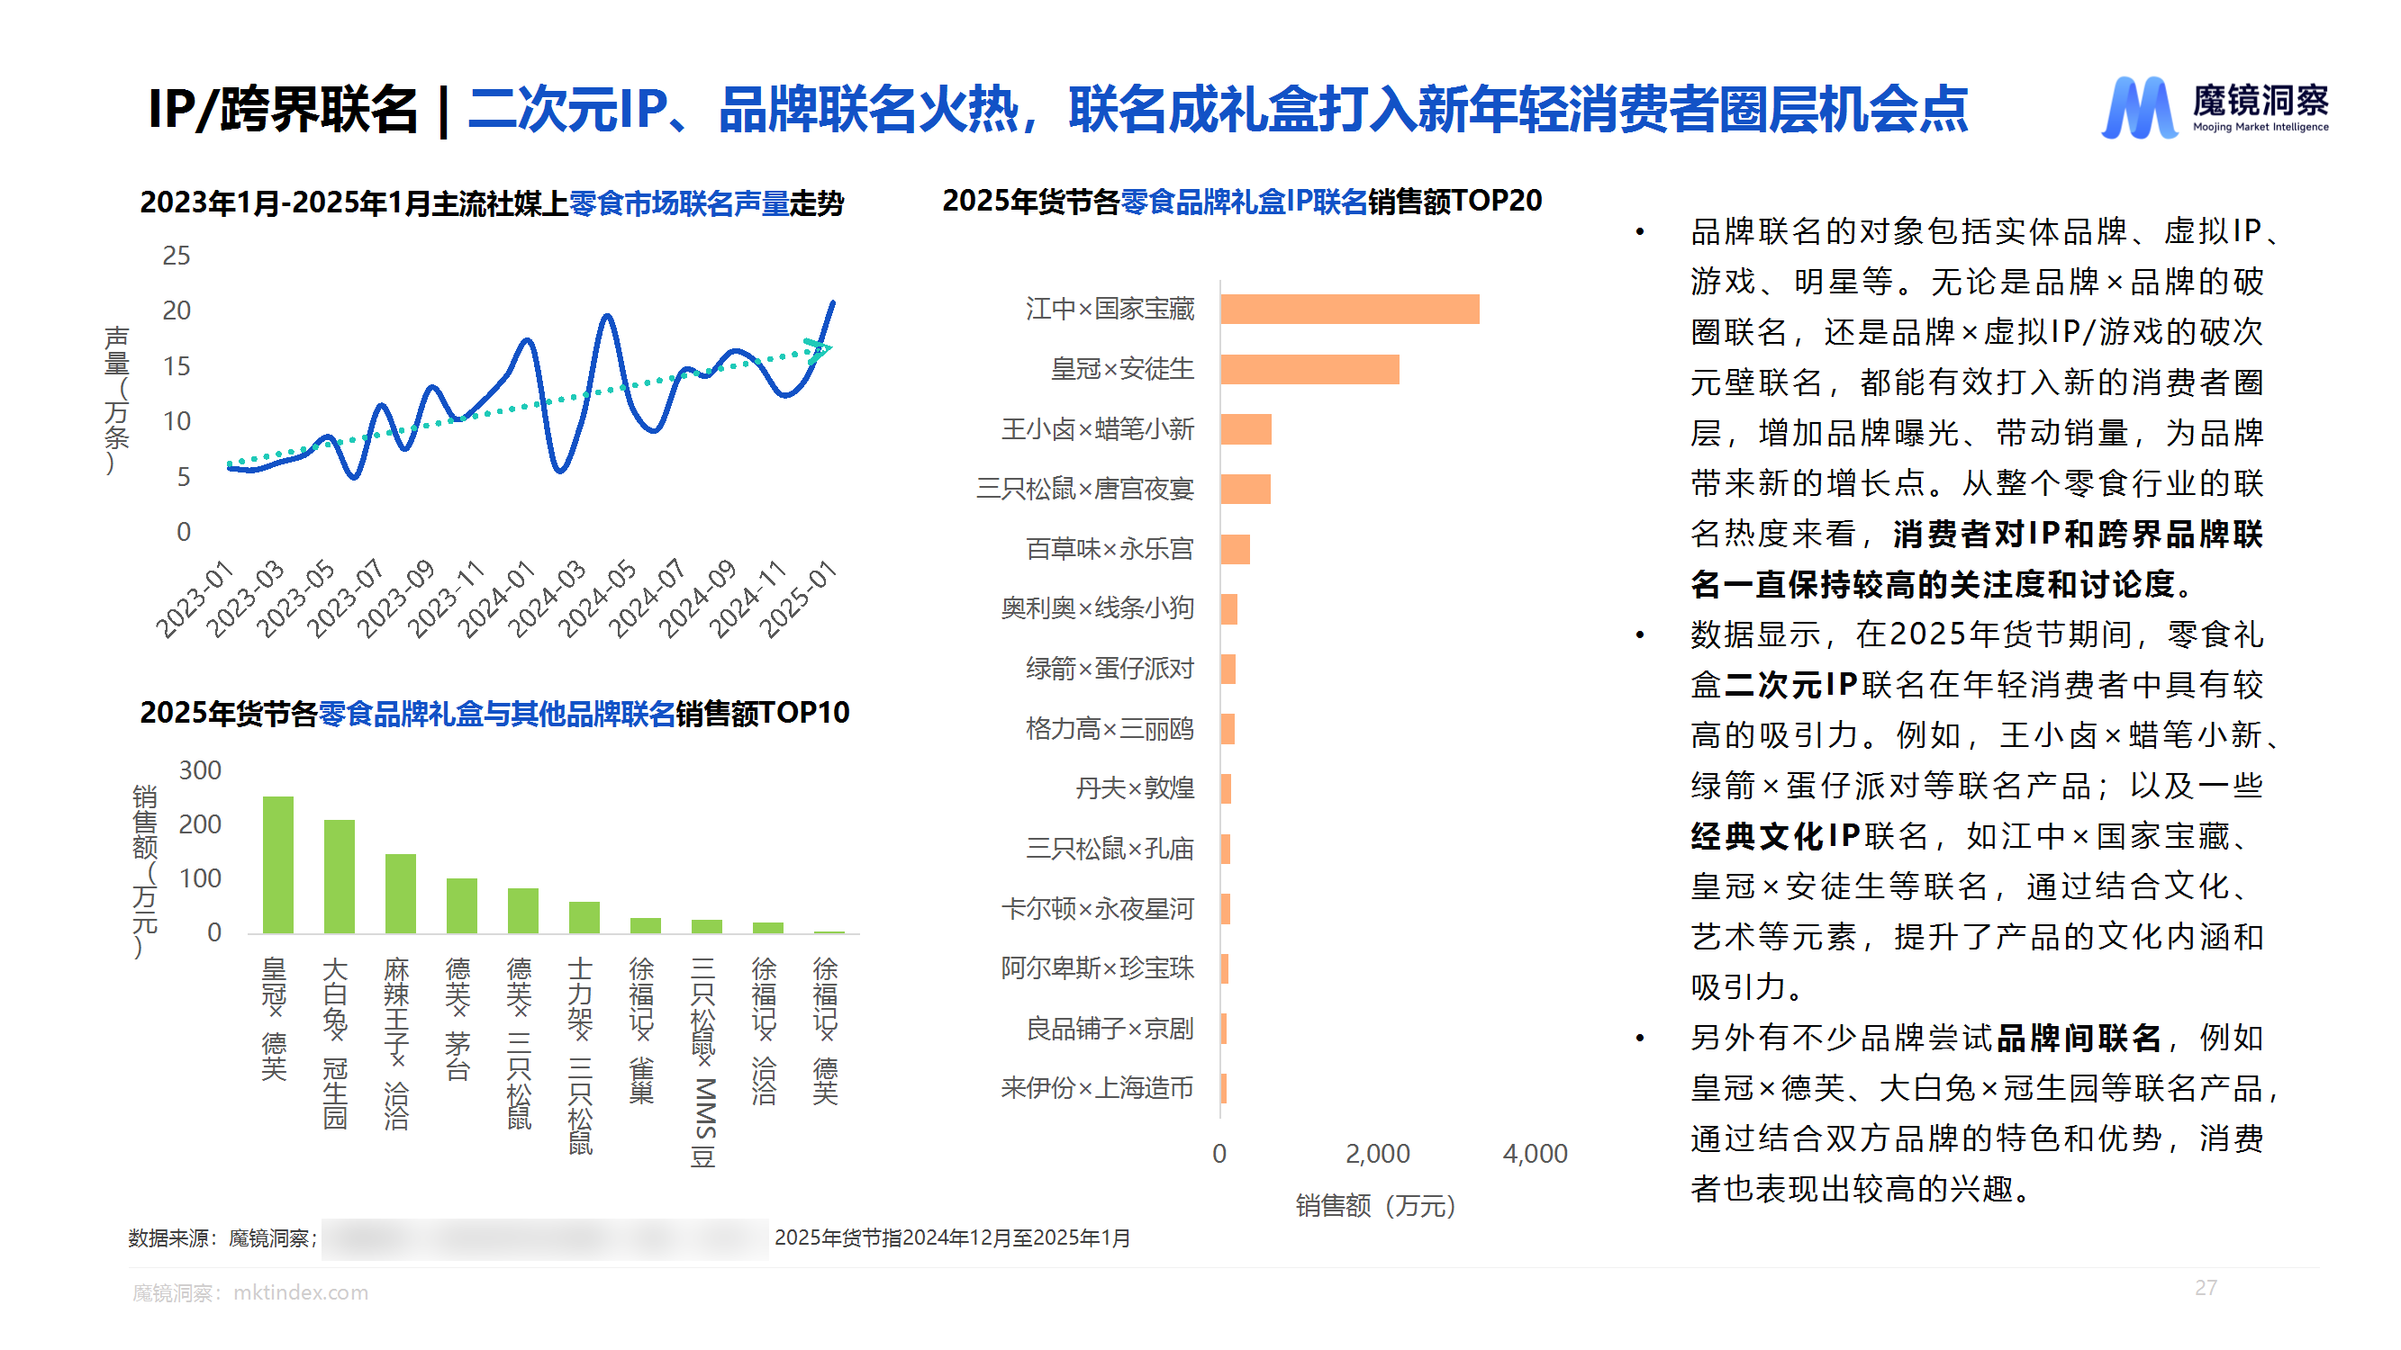Click the x-axis value '4,000' on the orange chart
Image resolution: width=2401 pixels, height=1350 pixels.
[x=1536, y=1154]
